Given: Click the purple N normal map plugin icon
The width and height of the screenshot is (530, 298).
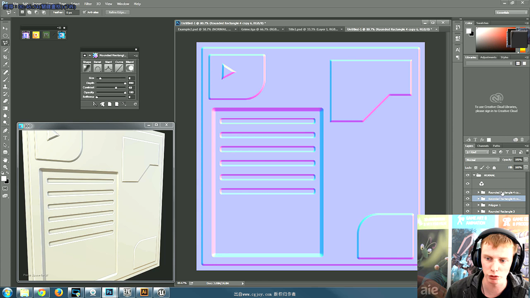Looking at the screenshot, I should click(26, 35).
